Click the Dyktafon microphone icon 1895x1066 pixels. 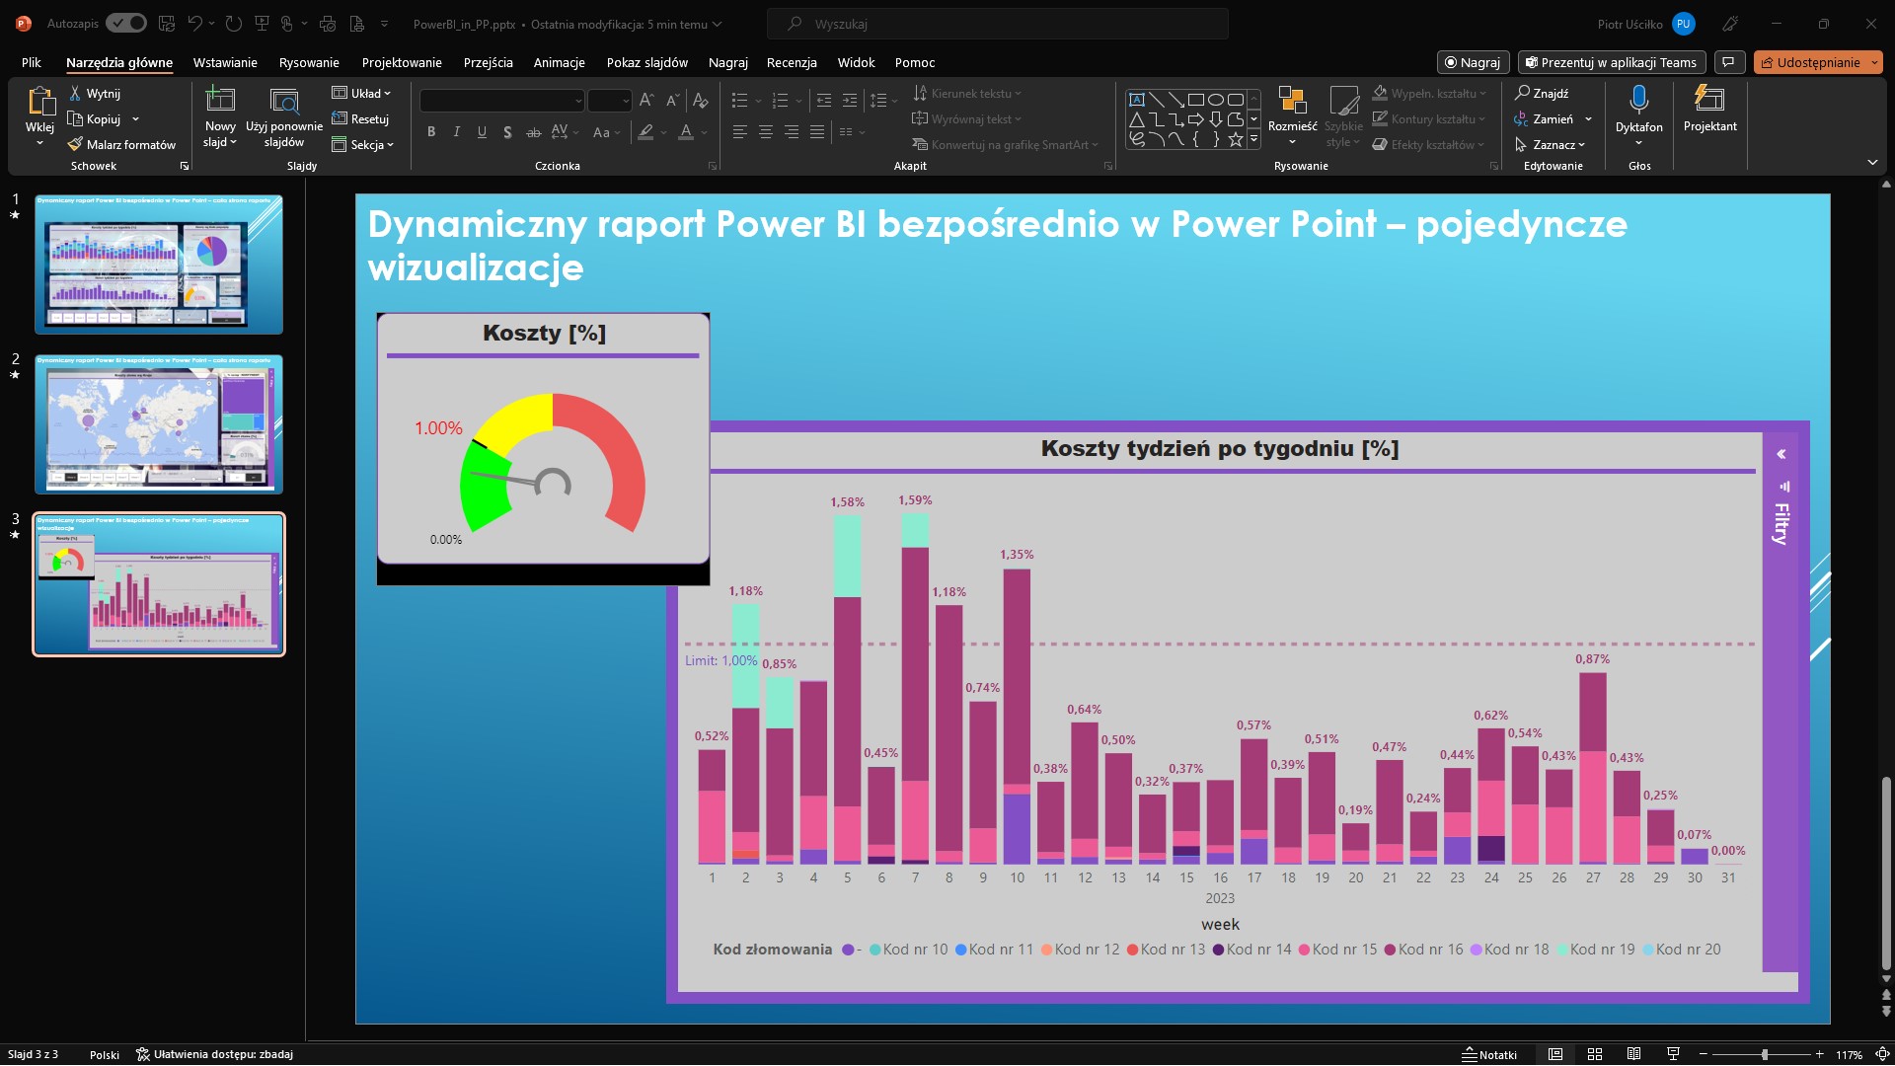(1638, 100)
